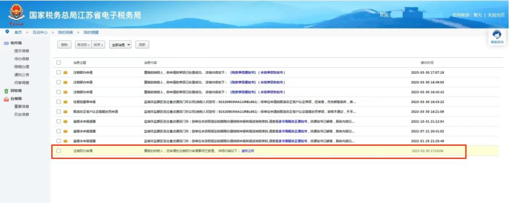Click envelope icon of the 16:49:03 message

point(65,82)
